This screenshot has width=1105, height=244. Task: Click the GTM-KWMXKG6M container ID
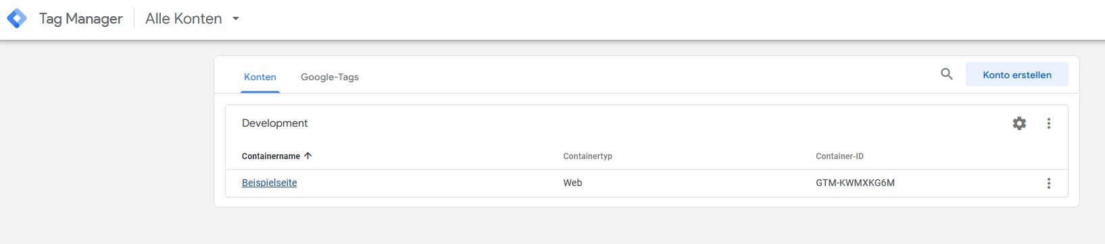(x=855, y=183)
